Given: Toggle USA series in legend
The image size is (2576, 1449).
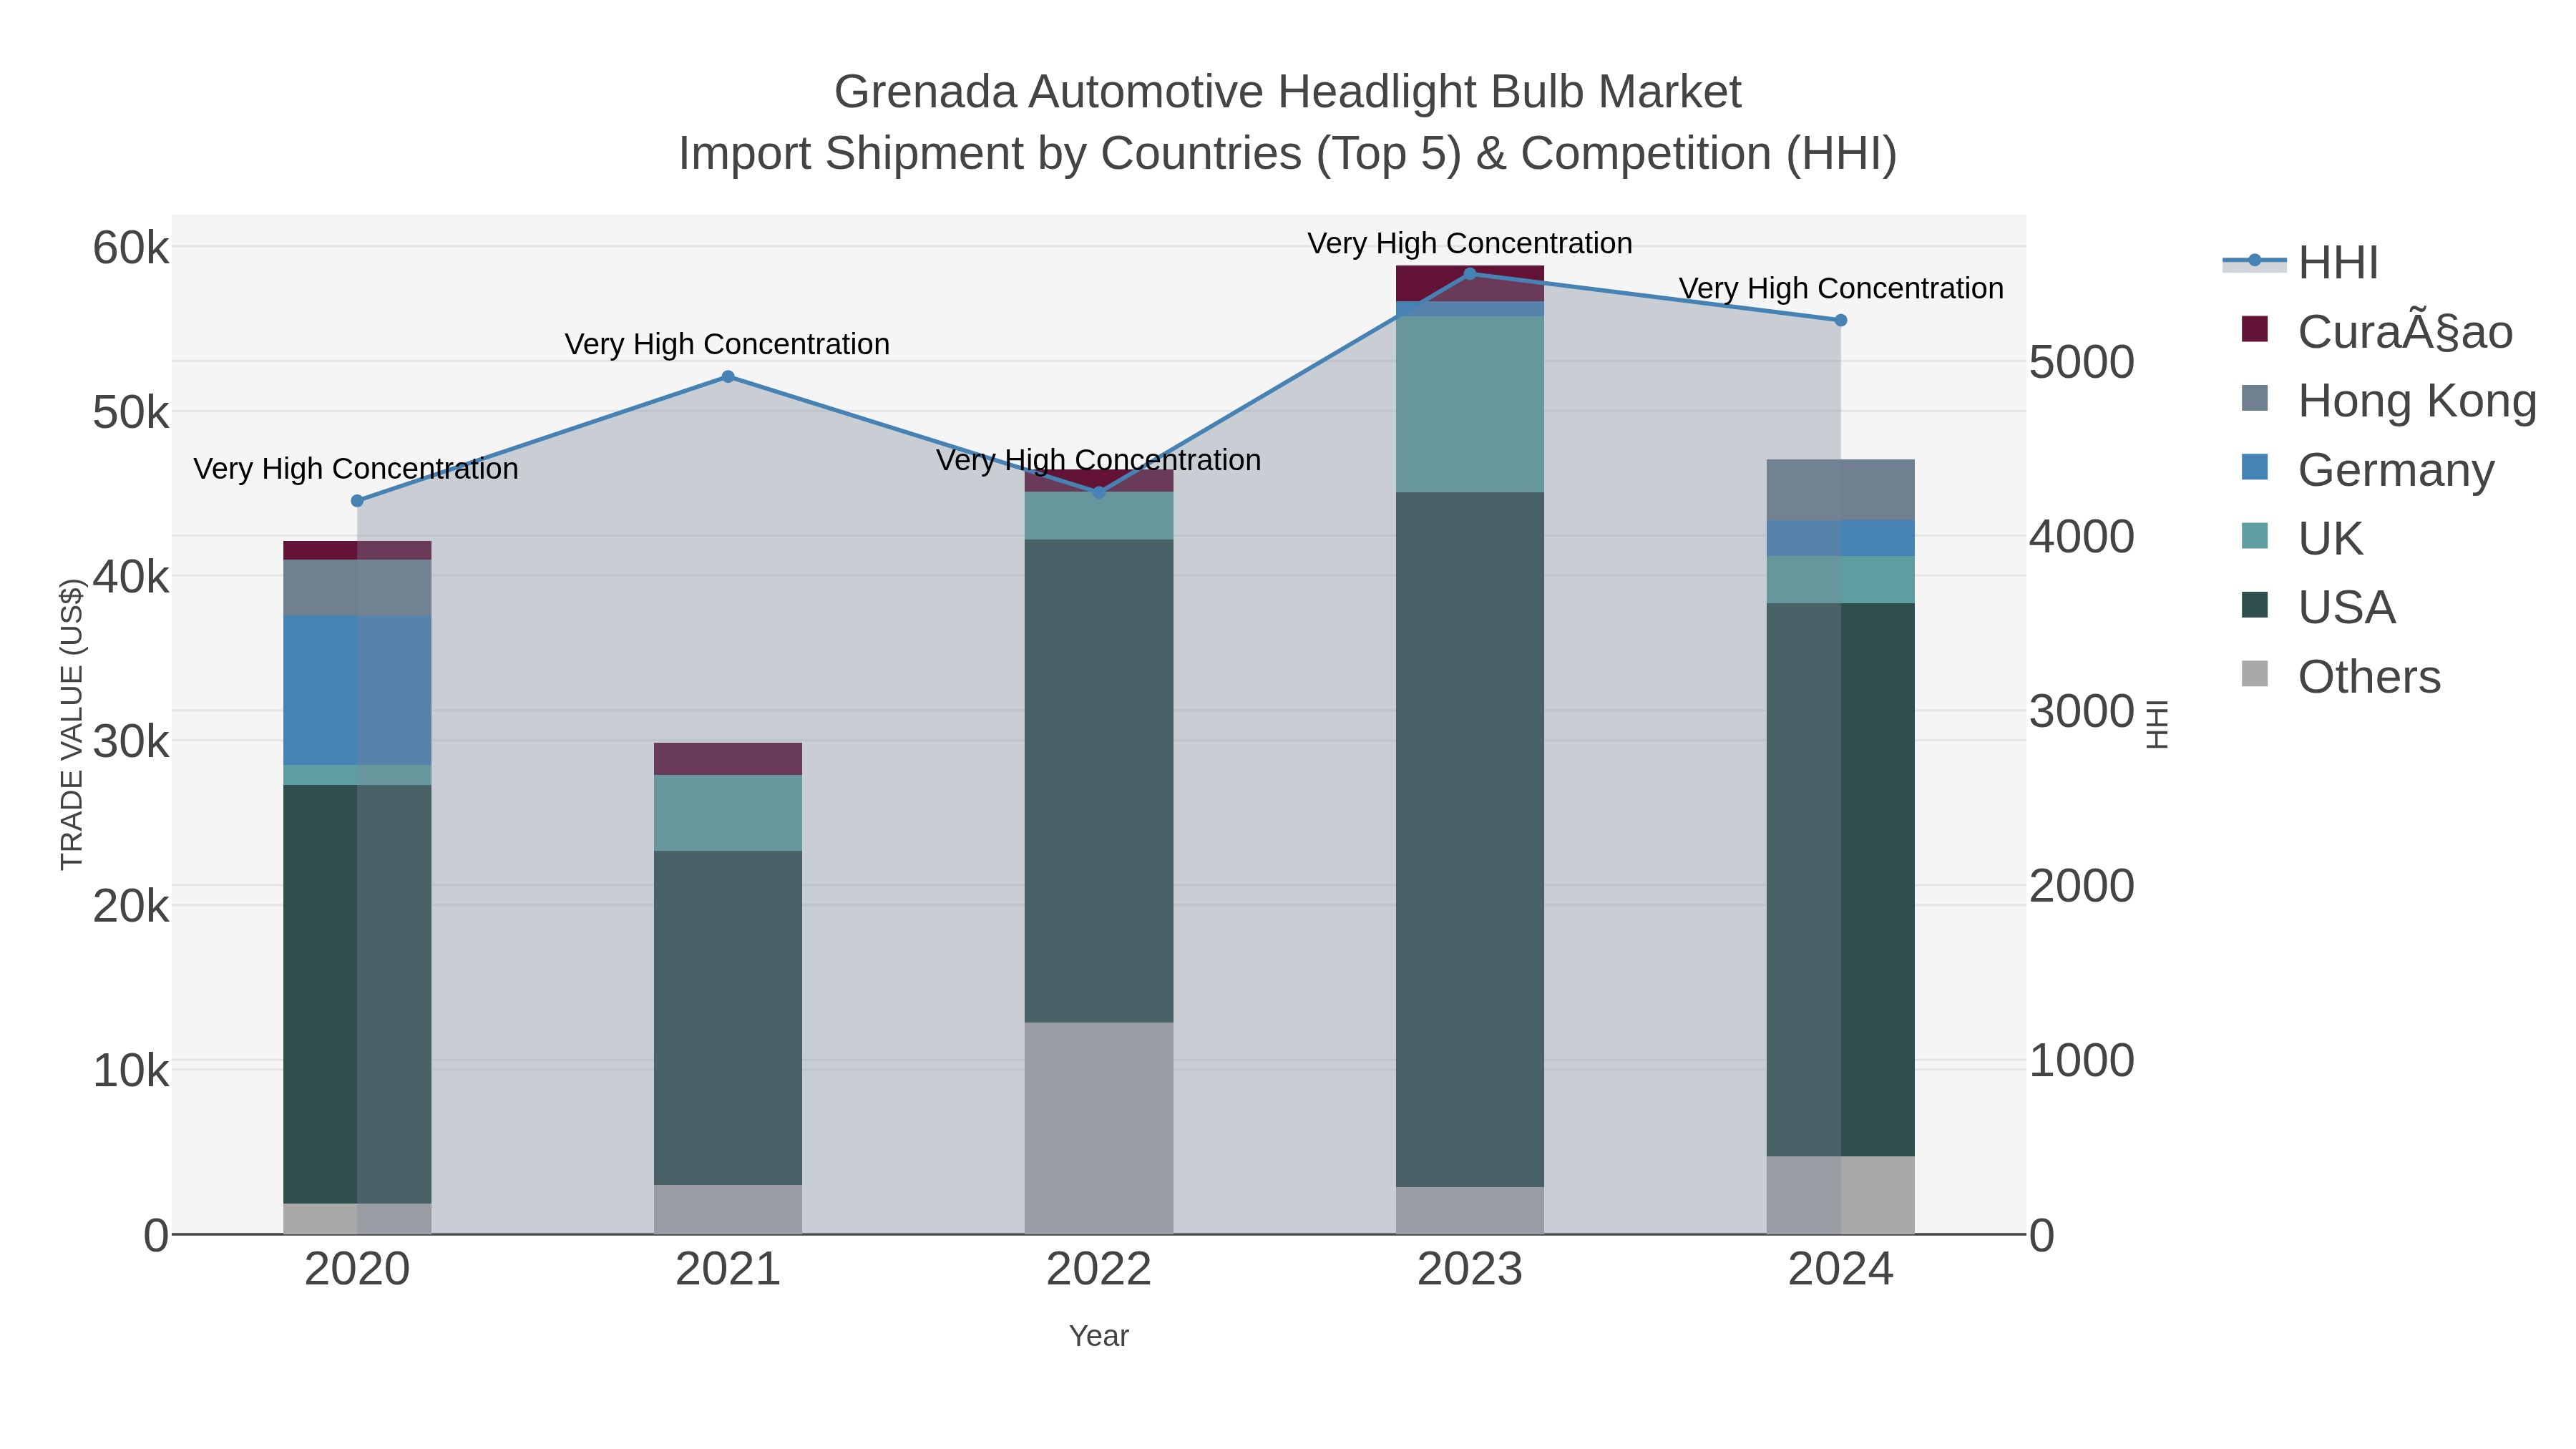Looking at the screenshot, I should (2318, 608).
